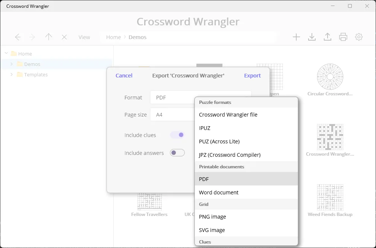Click the back navigation arrow
376x248 pixels.
tap(18, 37)
